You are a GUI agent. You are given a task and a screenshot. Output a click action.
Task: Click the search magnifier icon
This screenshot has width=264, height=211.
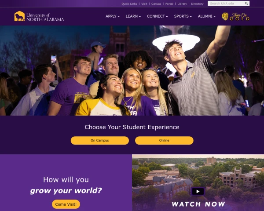(246, 4)
